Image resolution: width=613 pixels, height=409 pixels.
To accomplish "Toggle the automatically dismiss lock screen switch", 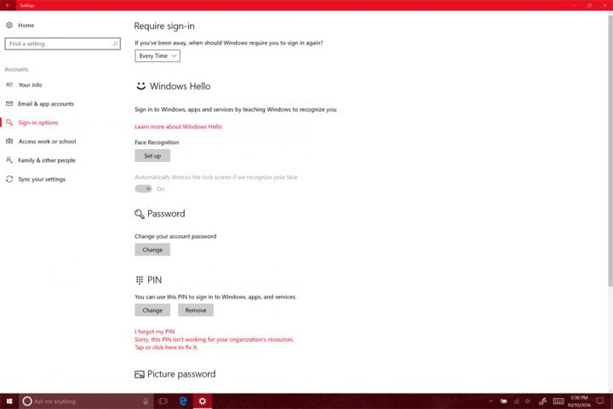I will pyautogui.click(x=144, y=188).
